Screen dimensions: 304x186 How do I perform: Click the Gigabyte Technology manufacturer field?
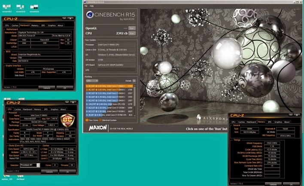[x=45, y=33]
